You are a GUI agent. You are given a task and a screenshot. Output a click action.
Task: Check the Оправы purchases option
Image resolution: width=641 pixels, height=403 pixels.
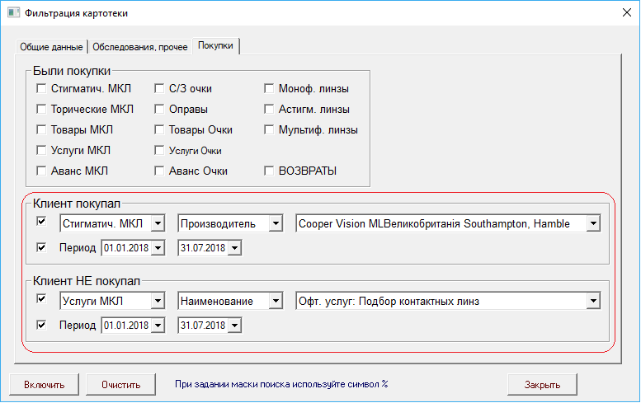click(x=160, y=109)
